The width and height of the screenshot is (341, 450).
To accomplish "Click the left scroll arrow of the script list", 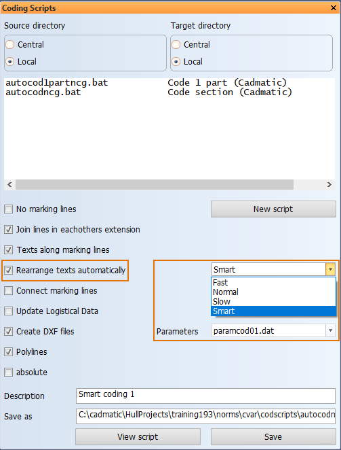I will (x=9, y=184).
